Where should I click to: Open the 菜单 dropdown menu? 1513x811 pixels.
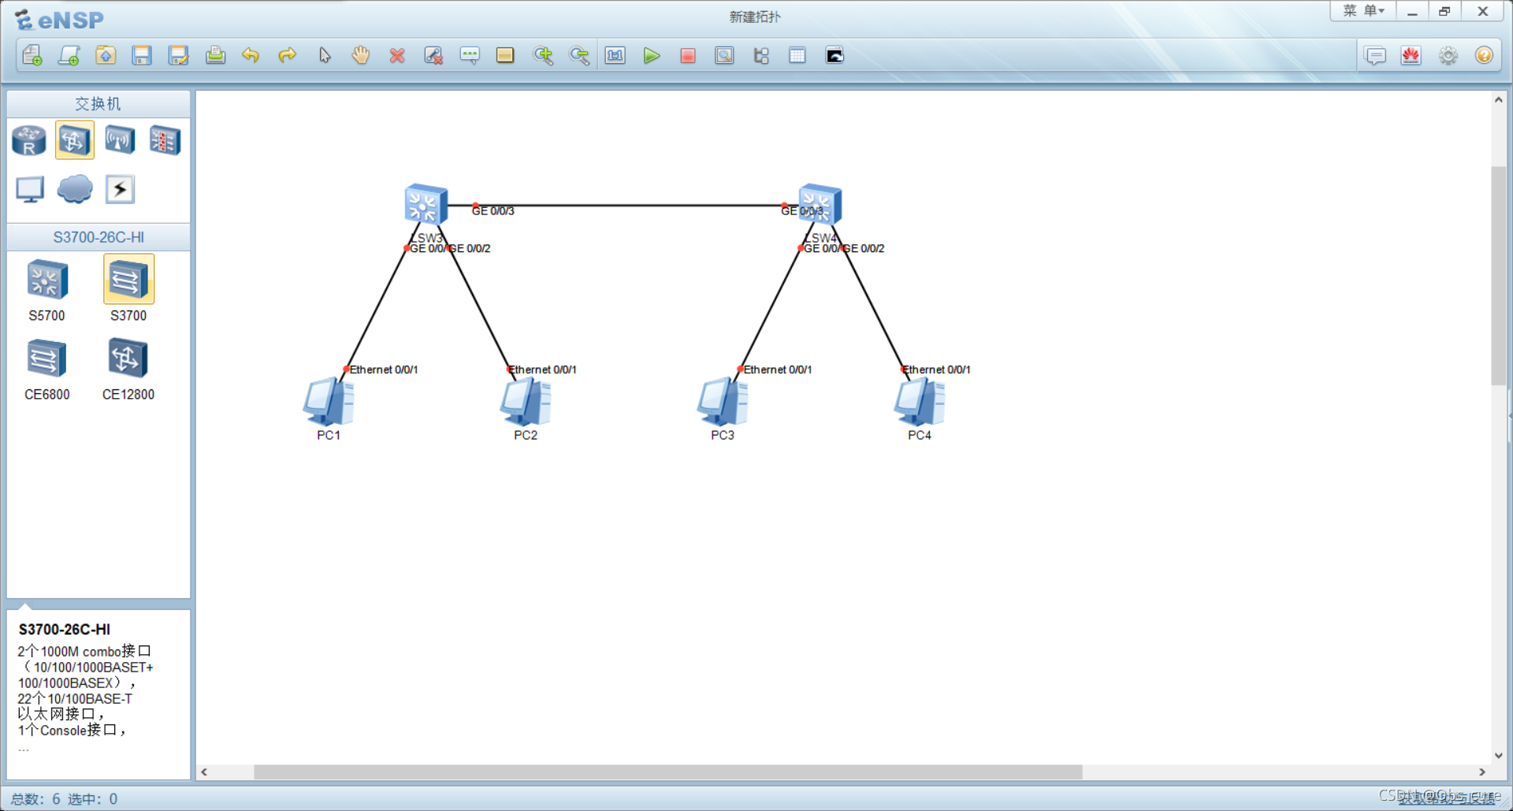point(1363,11)
